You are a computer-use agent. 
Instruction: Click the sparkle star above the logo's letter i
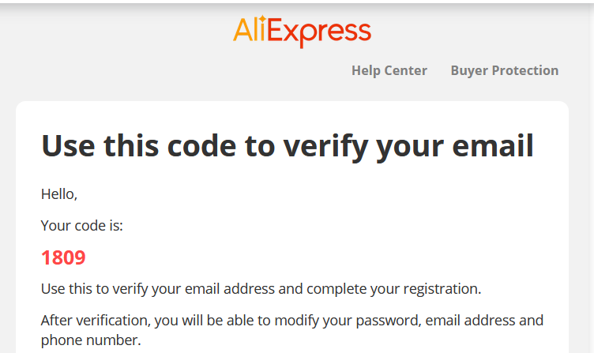coord(262,19)
